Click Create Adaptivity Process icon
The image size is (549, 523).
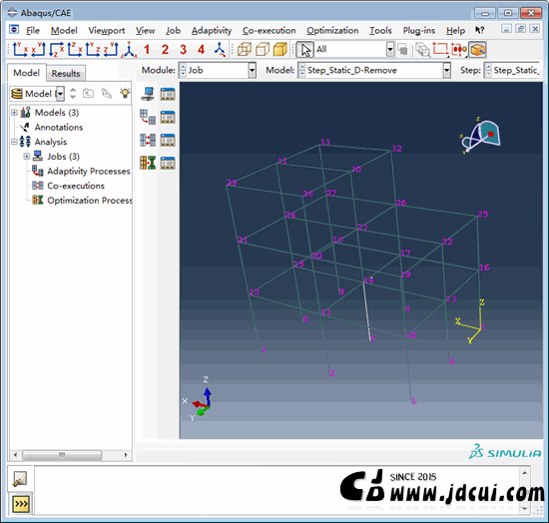coord(148,117)
